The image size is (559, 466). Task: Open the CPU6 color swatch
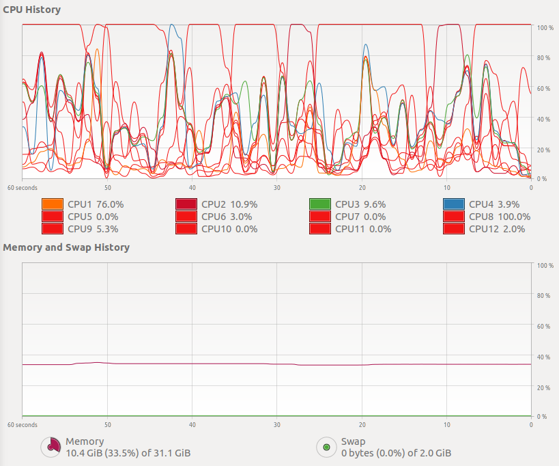(186, 217)
